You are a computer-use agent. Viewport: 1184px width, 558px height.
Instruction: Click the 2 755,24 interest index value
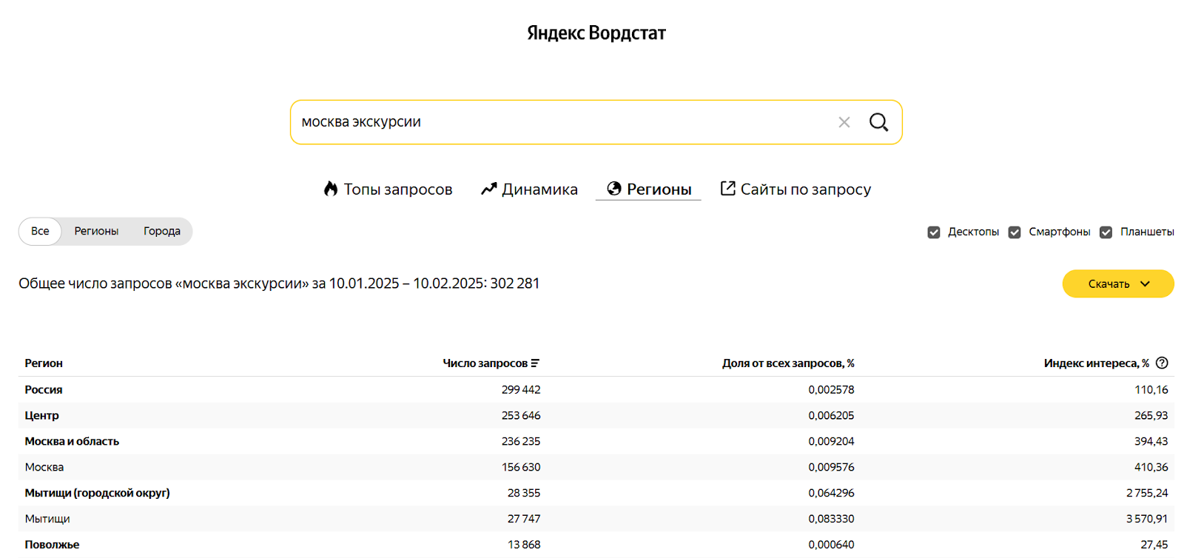(x=1147, y=493)
